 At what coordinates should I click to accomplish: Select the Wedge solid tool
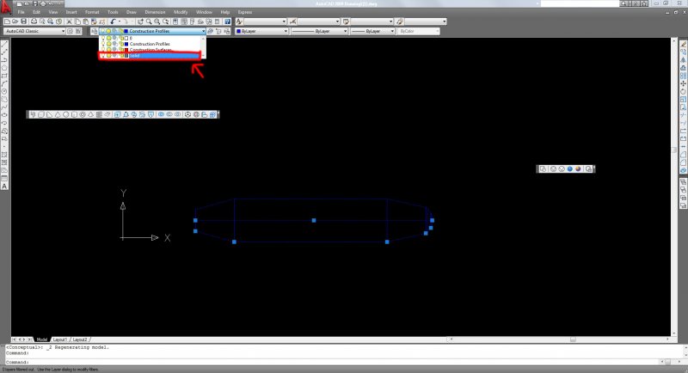(x=49, y=114)
